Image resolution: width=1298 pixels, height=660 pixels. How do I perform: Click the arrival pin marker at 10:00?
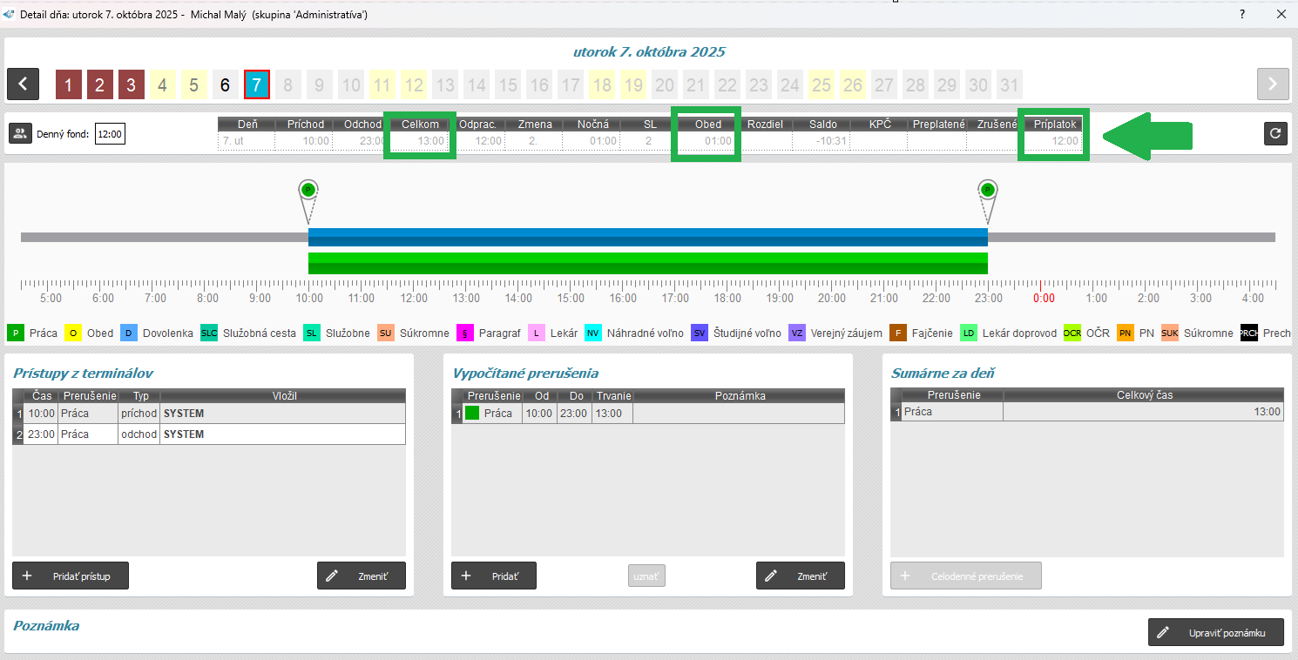308,191
